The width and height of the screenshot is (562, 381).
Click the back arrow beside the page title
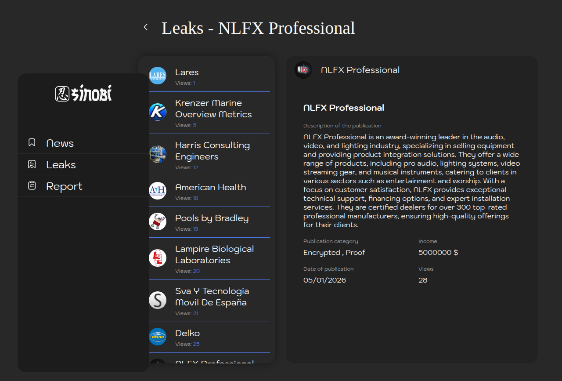tap(146, 27)
